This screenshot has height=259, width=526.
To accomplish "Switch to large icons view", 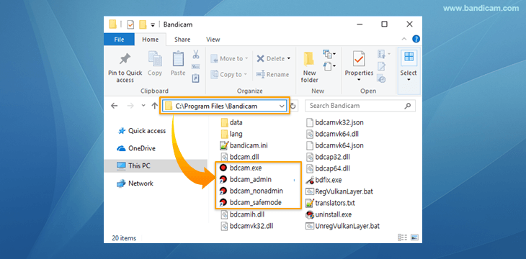I will click(414, 237).
